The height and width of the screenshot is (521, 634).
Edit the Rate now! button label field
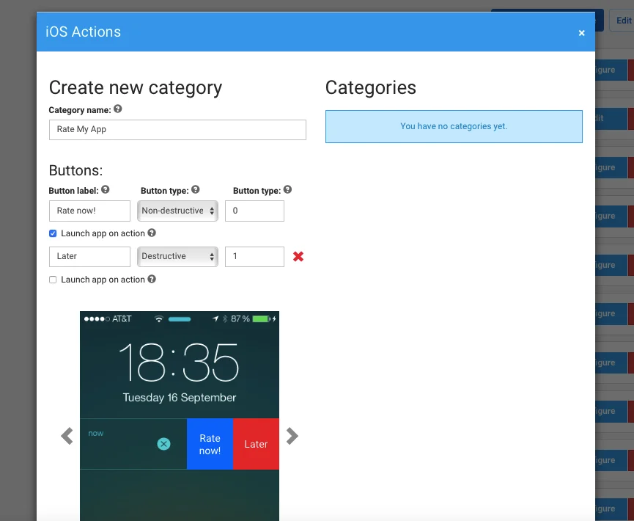click(89, 211)
